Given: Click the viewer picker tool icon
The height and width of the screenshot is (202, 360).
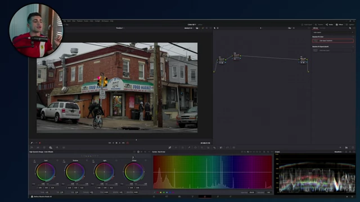Looking at the screenshot, I should (31, 143).
